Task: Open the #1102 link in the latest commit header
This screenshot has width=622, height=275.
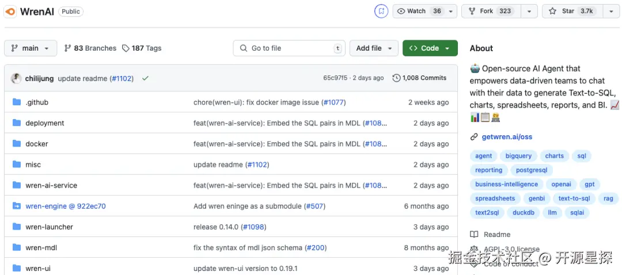Action: (122, 78)
